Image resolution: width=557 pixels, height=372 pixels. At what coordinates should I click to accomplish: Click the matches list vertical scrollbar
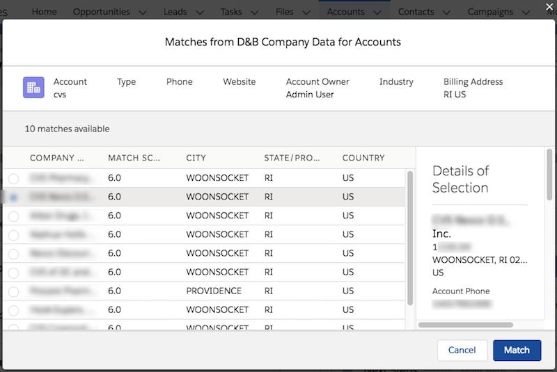tap(410, 238)
